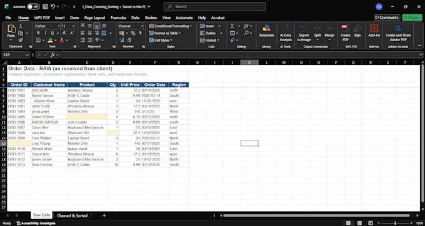Open the File menu
The height and width of the screenshot is (226, 425).
tap(8, 17)
